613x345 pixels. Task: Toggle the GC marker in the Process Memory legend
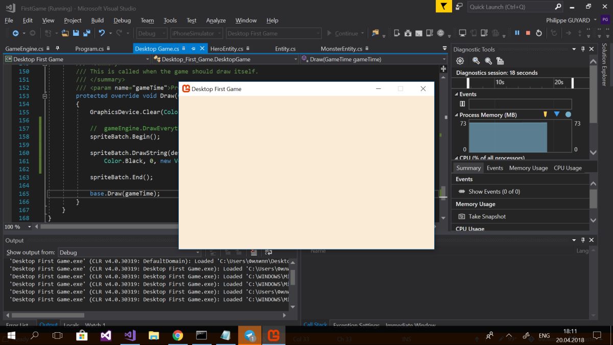click(x=545, y=114)
